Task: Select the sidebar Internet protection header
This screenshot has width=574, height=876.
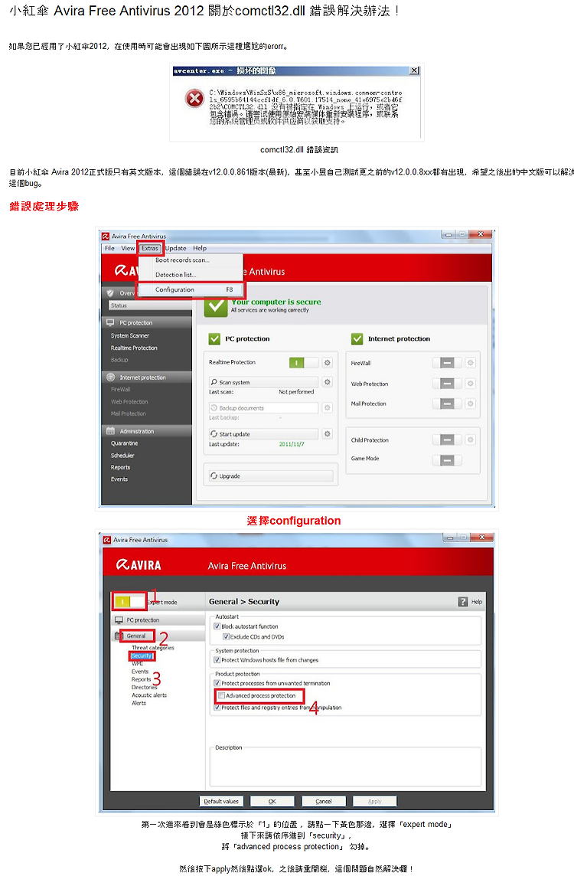Action: coord(146,378)
